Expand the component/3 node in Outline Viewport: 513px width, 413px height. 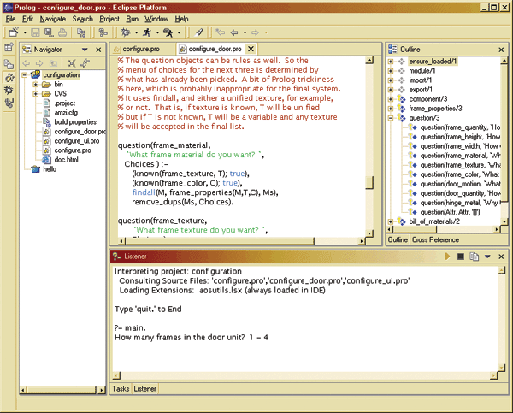pyautogui.click(x=391, y=99)
